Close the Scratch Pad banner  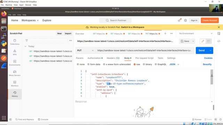point(219,27)
